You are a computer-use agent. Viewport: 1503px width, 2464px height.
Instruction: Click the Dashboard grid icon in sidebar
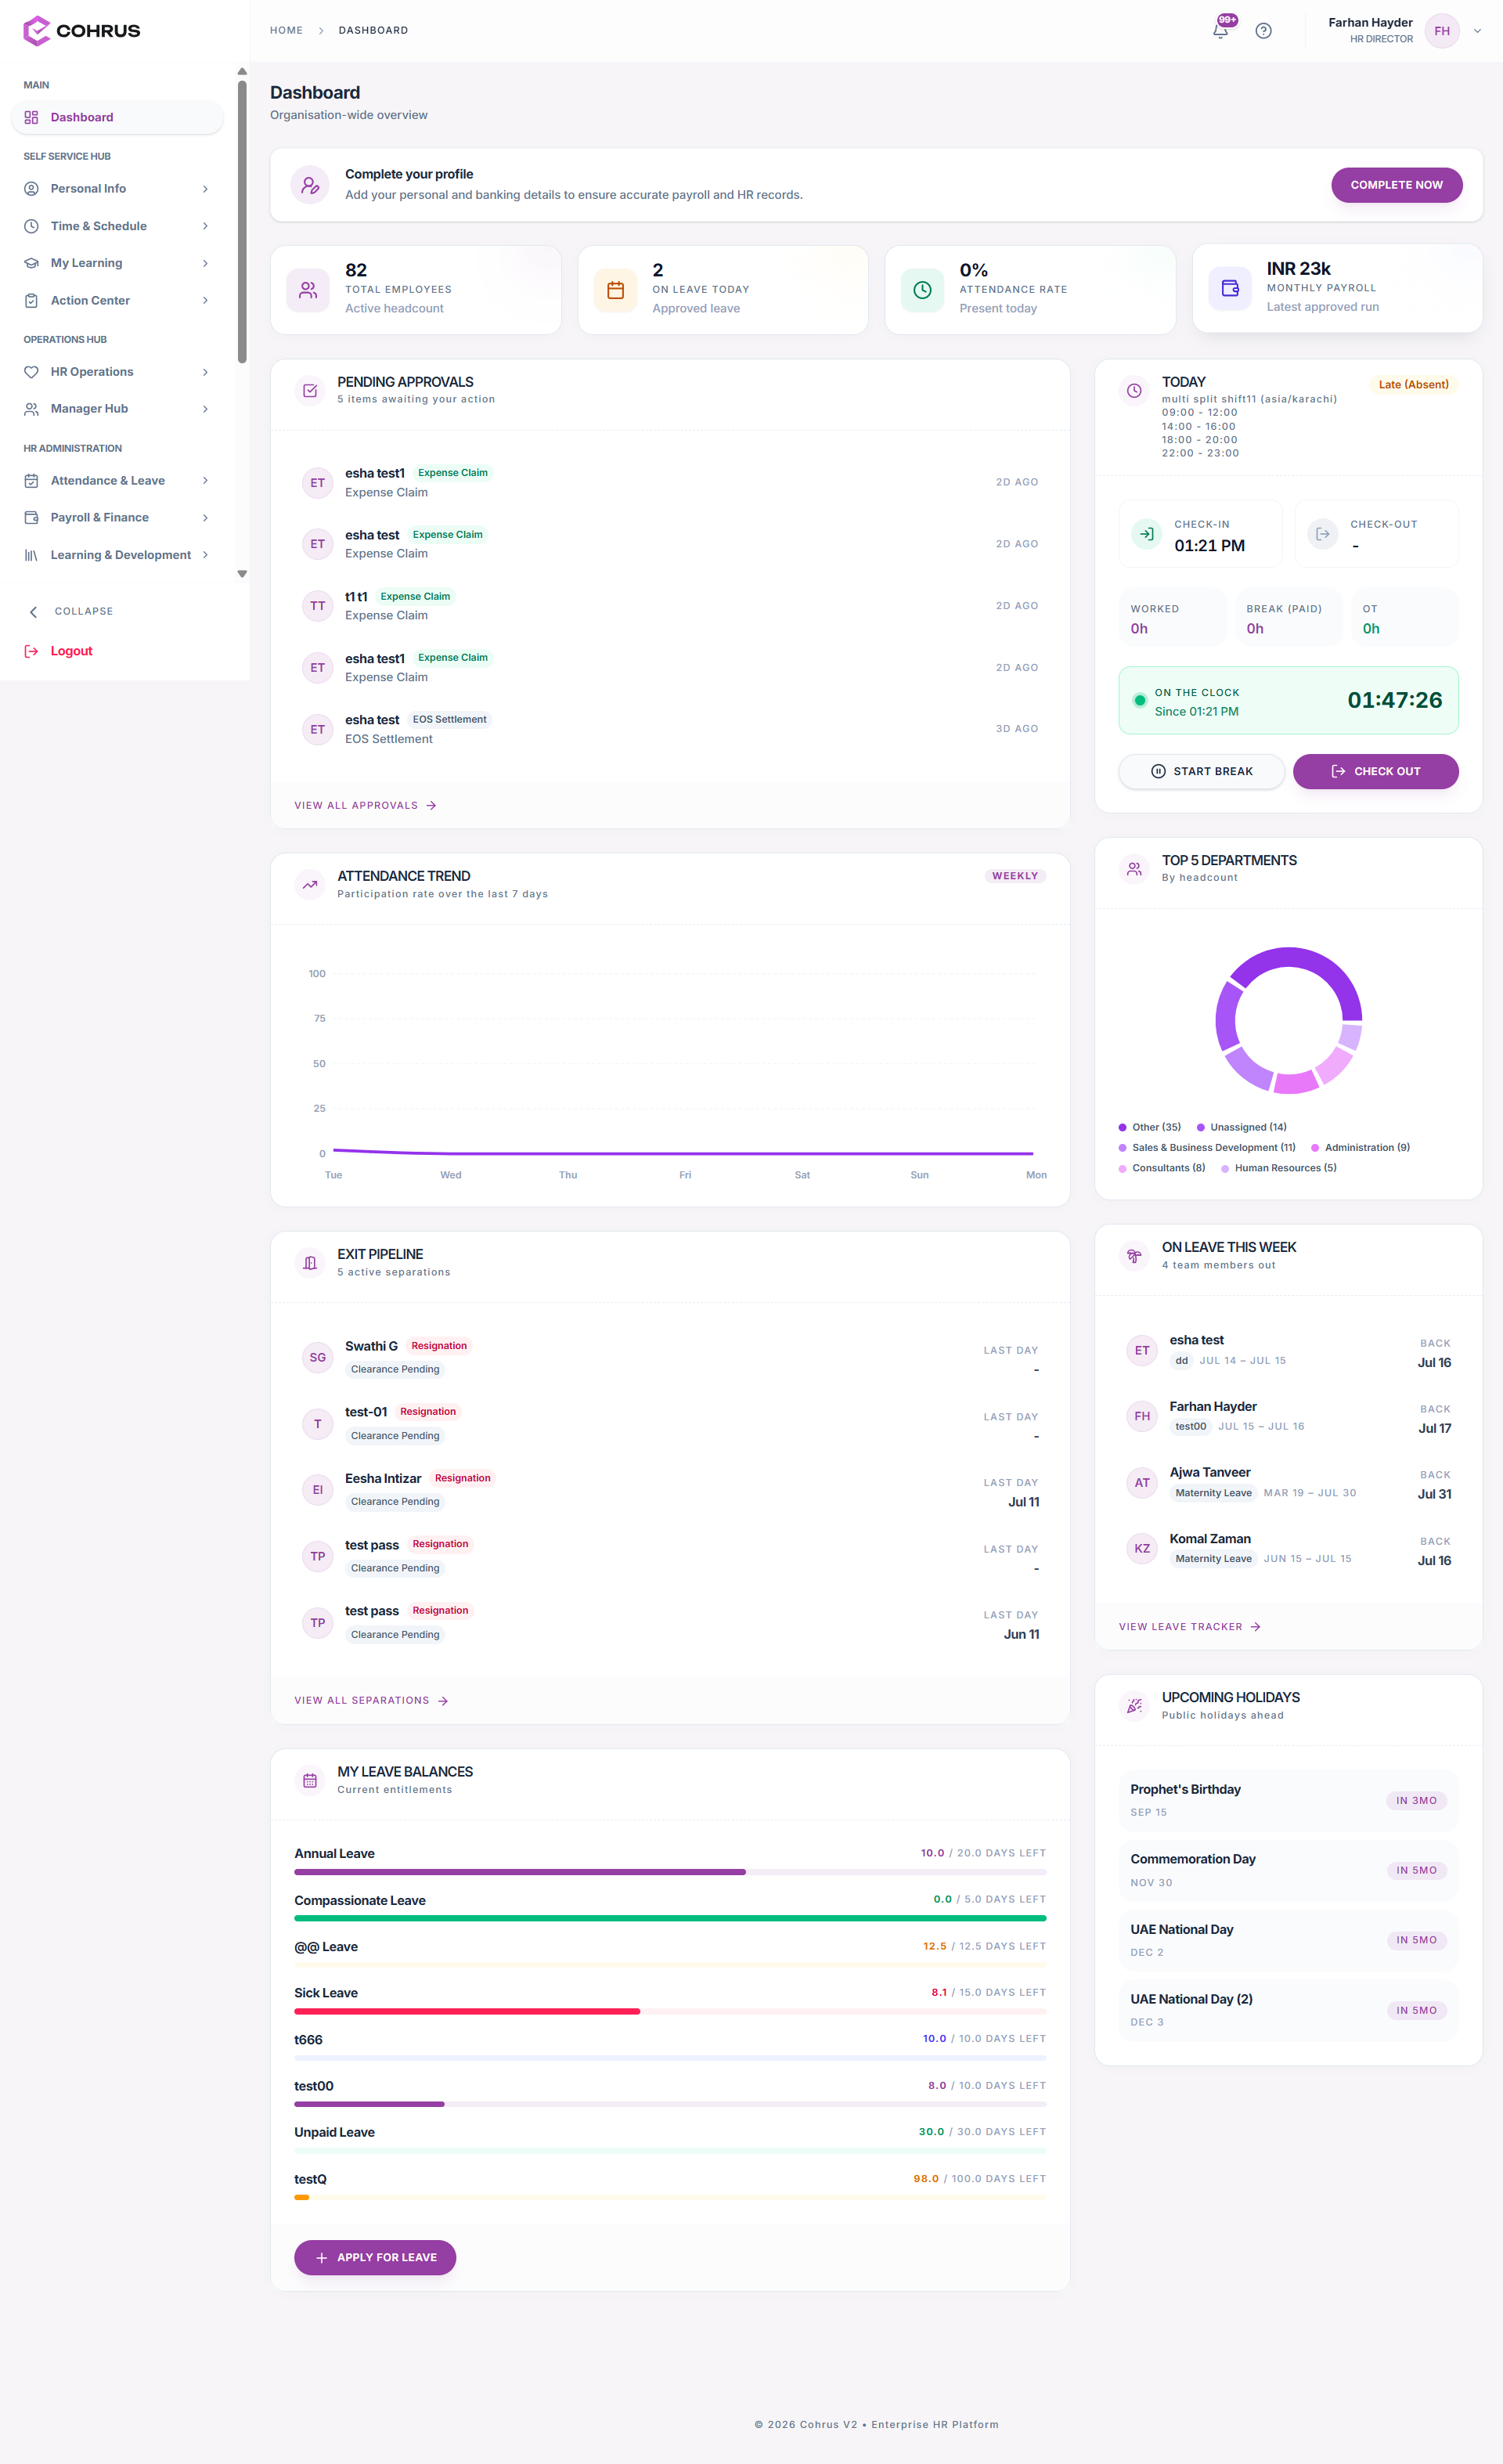(x=31, y=117)
